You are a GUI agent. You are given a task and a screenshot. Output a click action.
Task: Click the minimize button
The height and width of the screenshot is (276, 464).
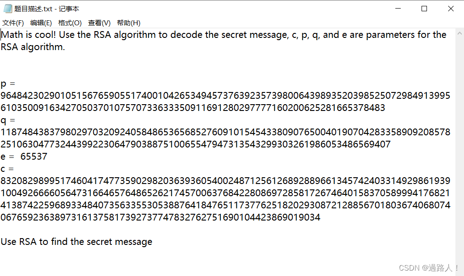pos(397,8)
